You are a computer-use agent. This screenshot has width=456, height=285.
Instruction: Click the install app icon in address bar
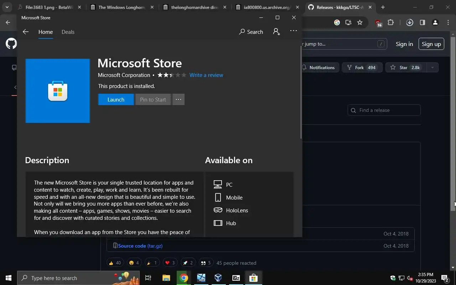pos(348,22)
